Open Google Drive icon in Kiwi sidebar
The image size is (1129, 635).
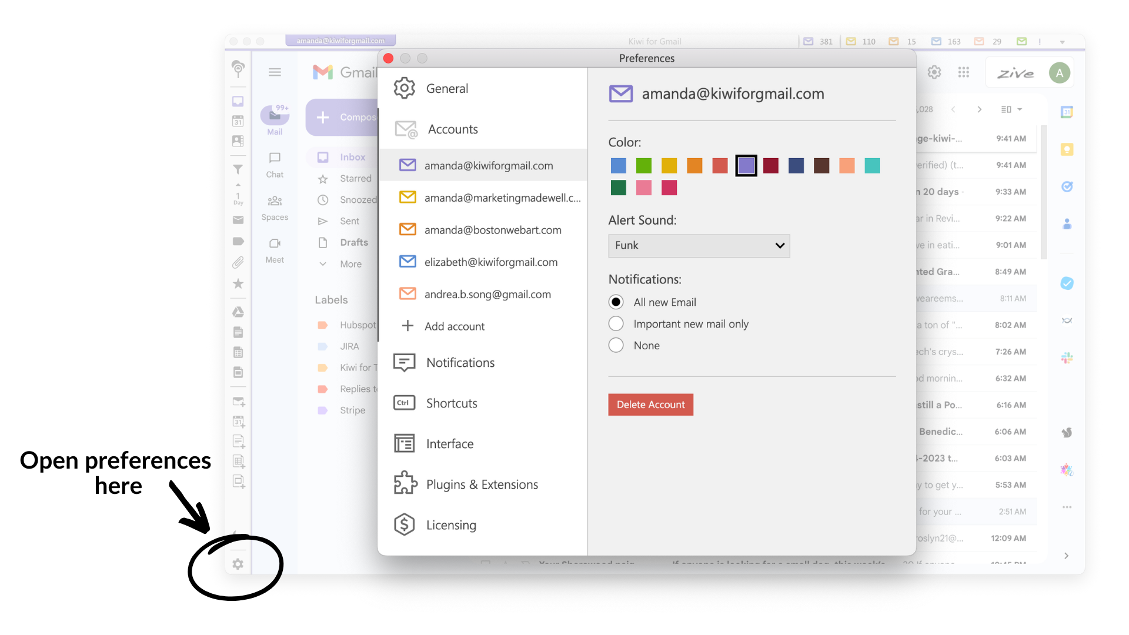point(238,312)
